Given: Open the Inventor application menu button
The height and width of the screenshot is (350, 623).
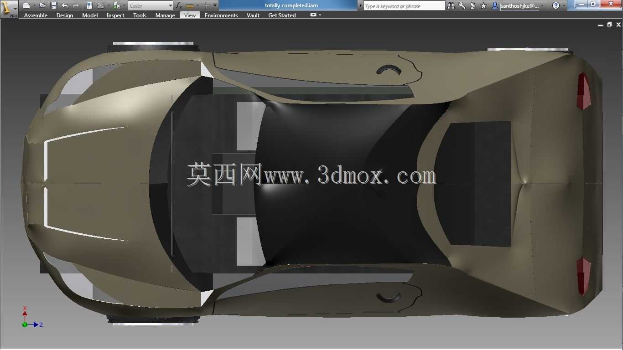Looking at the screenshot, I should [x=9, y=9].
